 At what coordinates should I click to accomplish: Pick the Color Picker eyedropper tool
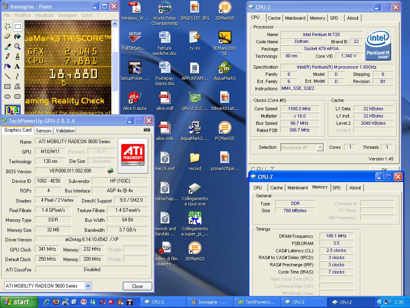coord(8,47)
